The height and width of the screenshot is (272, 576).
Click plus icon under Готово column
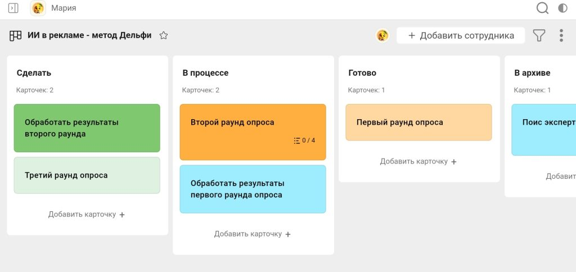point(454,162)
